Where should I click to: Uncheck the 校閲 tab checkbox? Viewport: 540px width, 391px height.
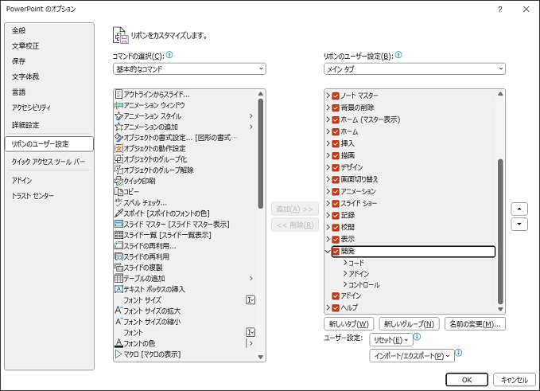[x=336, y=228]
